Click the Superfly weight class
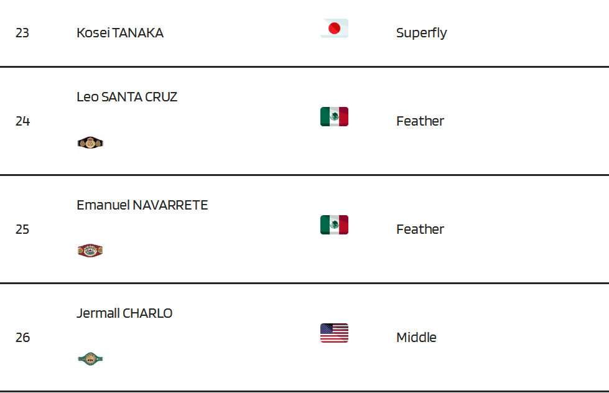Image resolution: width=609 pixels, height=393 pixels. [421, 33]
